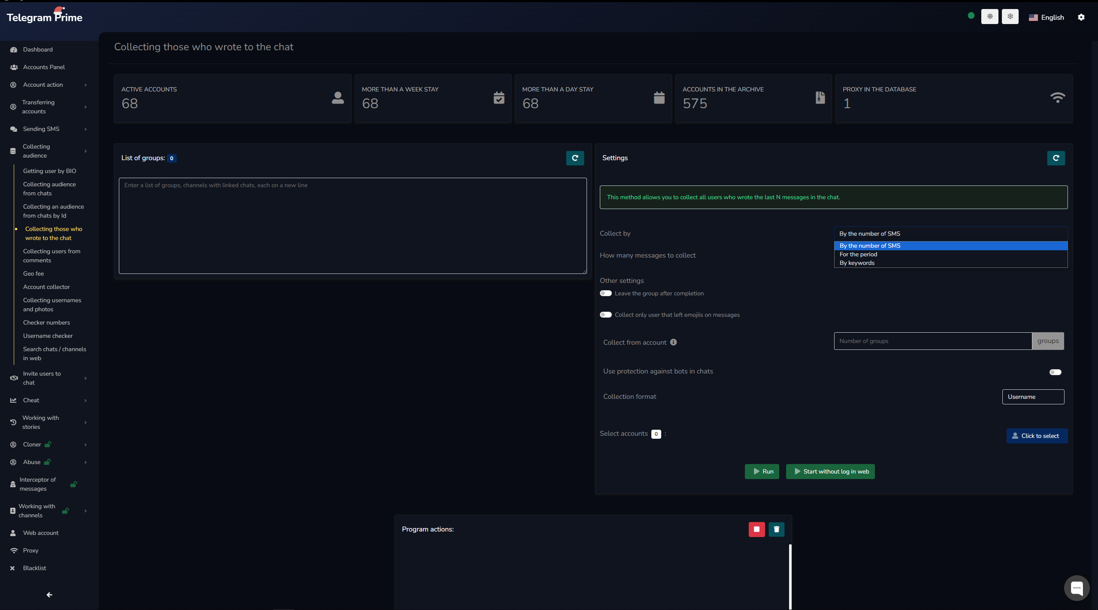
Task: Open the gear settings in the header
Action: [1081, 17]
